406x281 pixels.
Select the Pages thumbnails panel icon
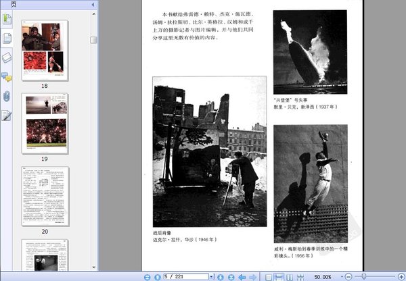pos(7,39)
